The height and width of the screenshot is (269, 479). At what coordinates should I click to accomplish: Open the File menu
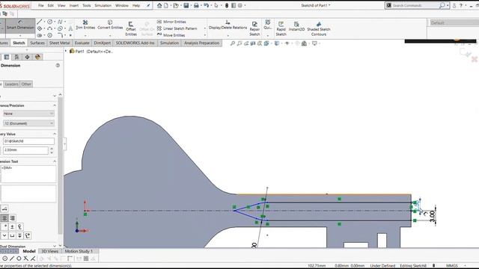coord(40,5)
